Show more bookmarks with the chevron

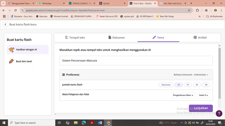[x=199, y=16]
